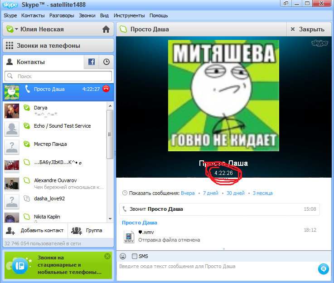End the call with red hang-up button
This screenshot has height=283, width=334.
tap(106, 89)
